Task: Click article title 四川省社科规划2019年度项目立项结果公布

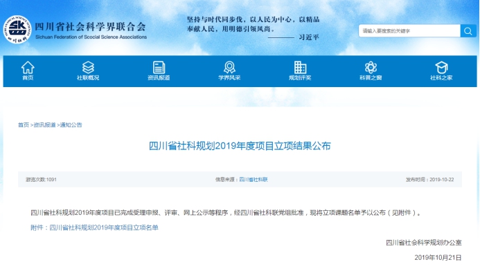Action: tap(240, 146)
